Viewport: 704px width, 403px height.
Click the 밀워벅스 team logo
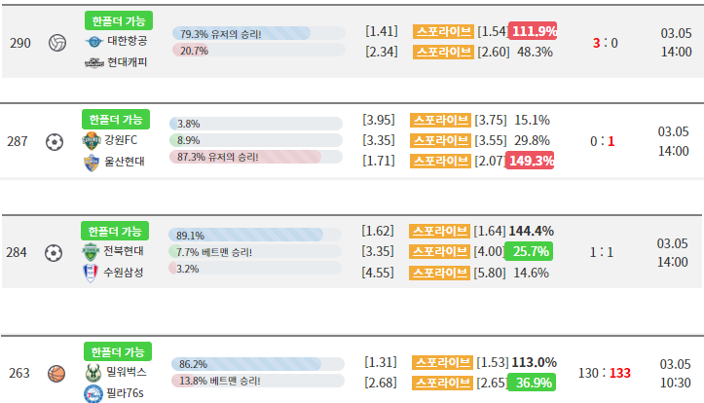pyautogui.click(x=92, y=373)
